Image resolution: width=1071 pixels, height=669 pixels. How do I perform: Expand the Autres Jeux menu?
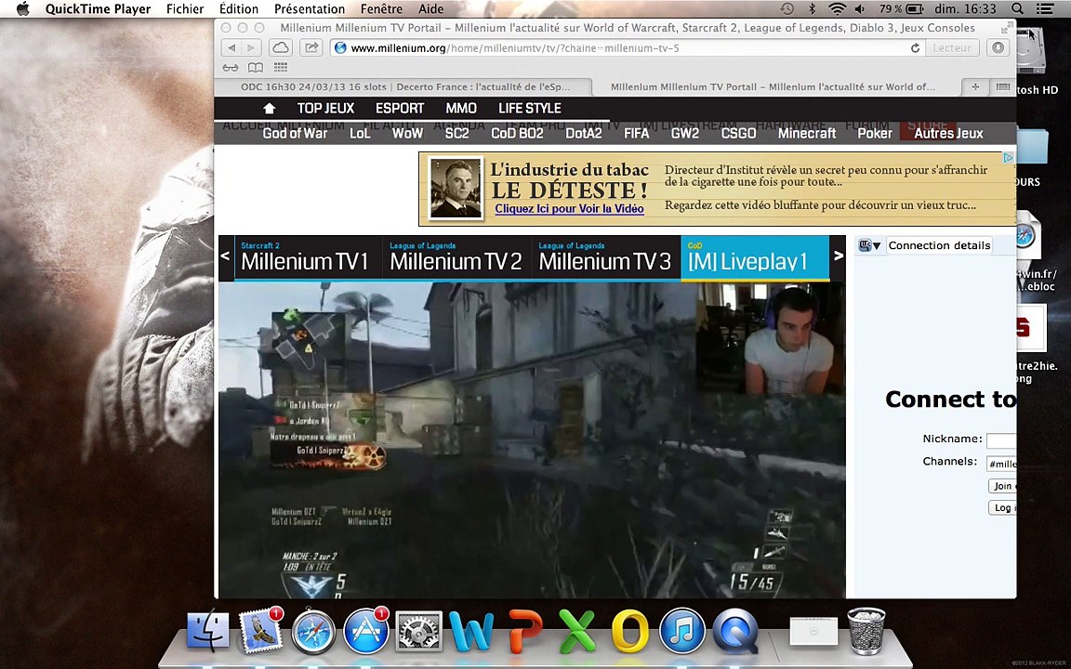pos(948,134)
